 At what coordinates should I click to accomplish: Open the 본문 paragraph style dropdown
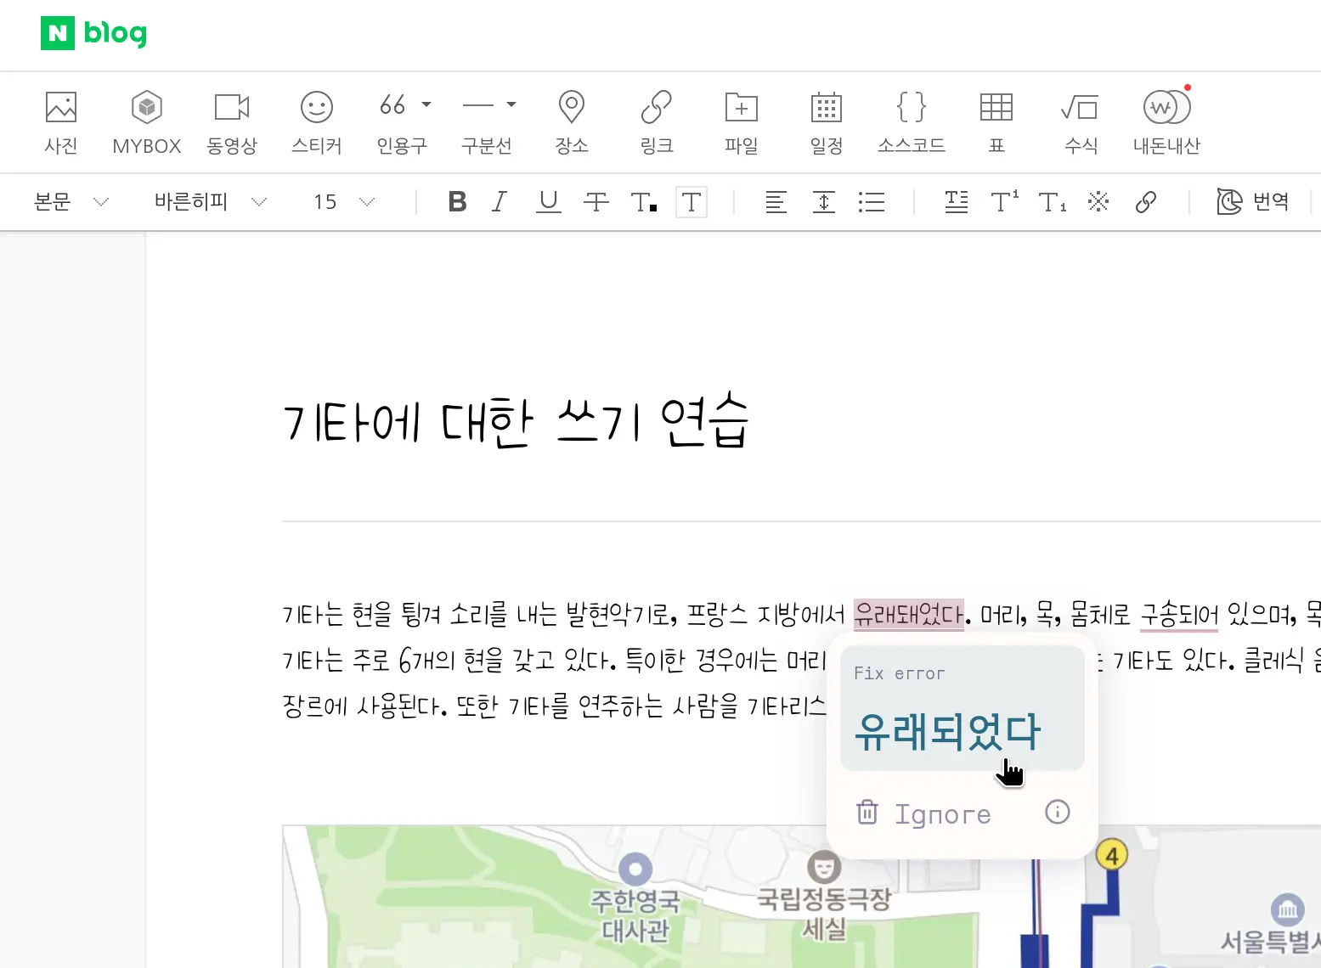coord(68,202)
